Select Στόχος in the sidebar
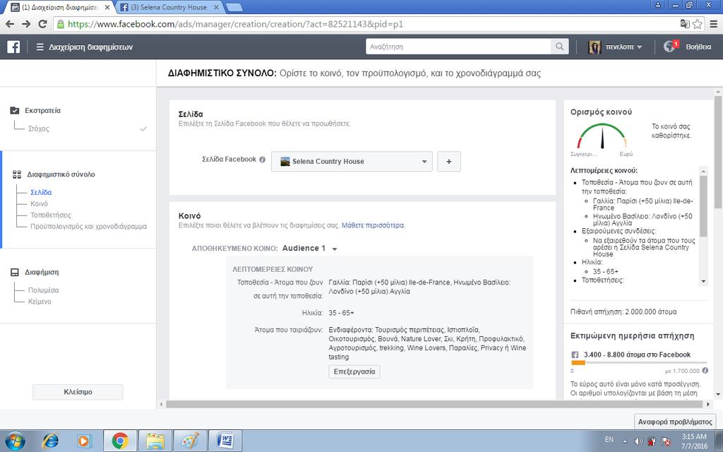Screen dimensions: 723x452 tap(39, 129)
